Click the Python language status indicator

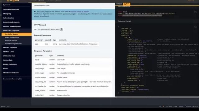pyautogui.click(x=181, y=106)
